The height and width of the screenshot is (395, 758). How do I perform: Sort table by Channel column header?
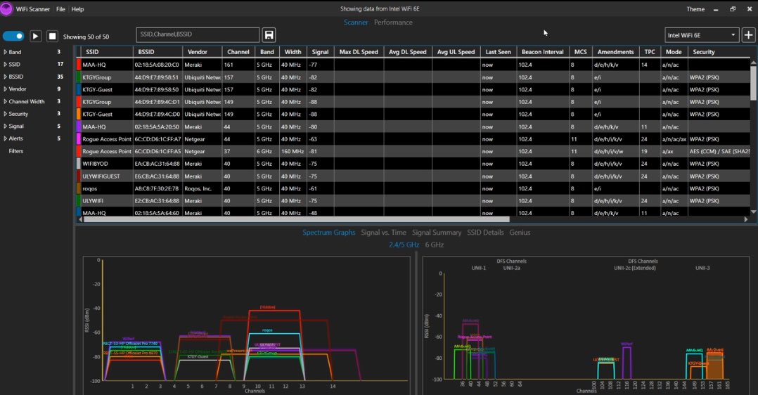click(x=238, y=52)
